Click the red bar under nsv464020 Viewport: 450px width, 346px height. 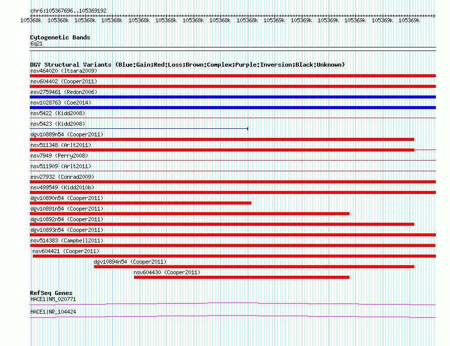point(233,76)
